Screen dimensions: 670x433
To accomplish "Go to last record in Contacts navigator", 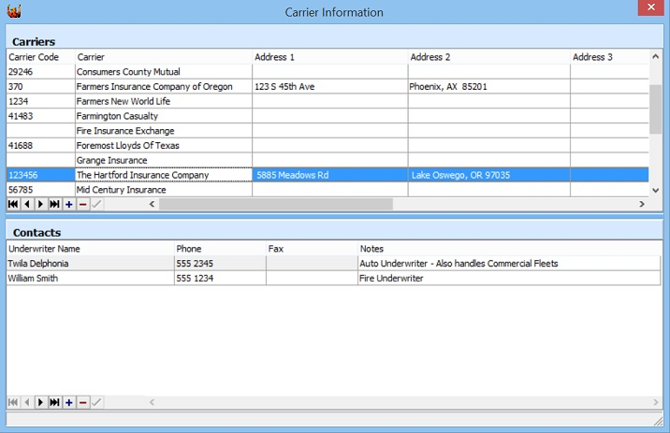I will [54, 402].
